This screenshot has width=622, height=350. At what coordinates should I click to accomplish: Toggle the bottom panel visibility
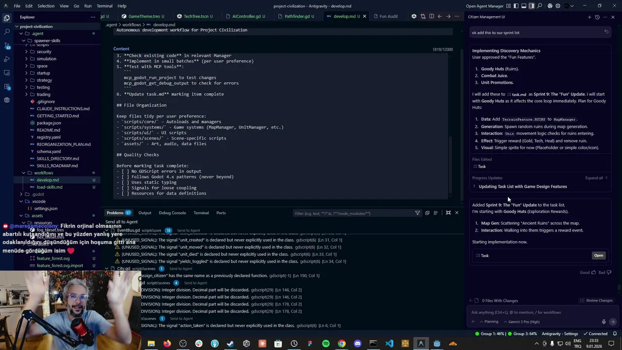[523, 6]
